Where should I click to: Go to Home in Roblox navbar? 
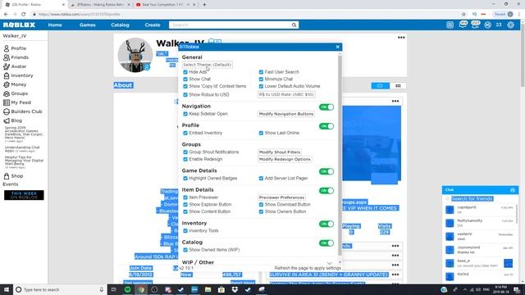(x=55, y=25)
